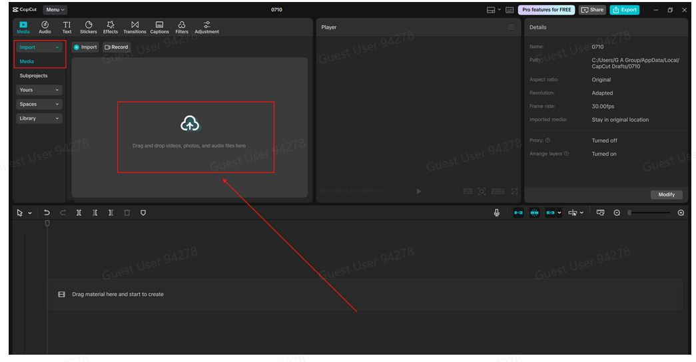Open the Menu dropdown in title bar
The image size is (696, 362).
click(55, 10)
